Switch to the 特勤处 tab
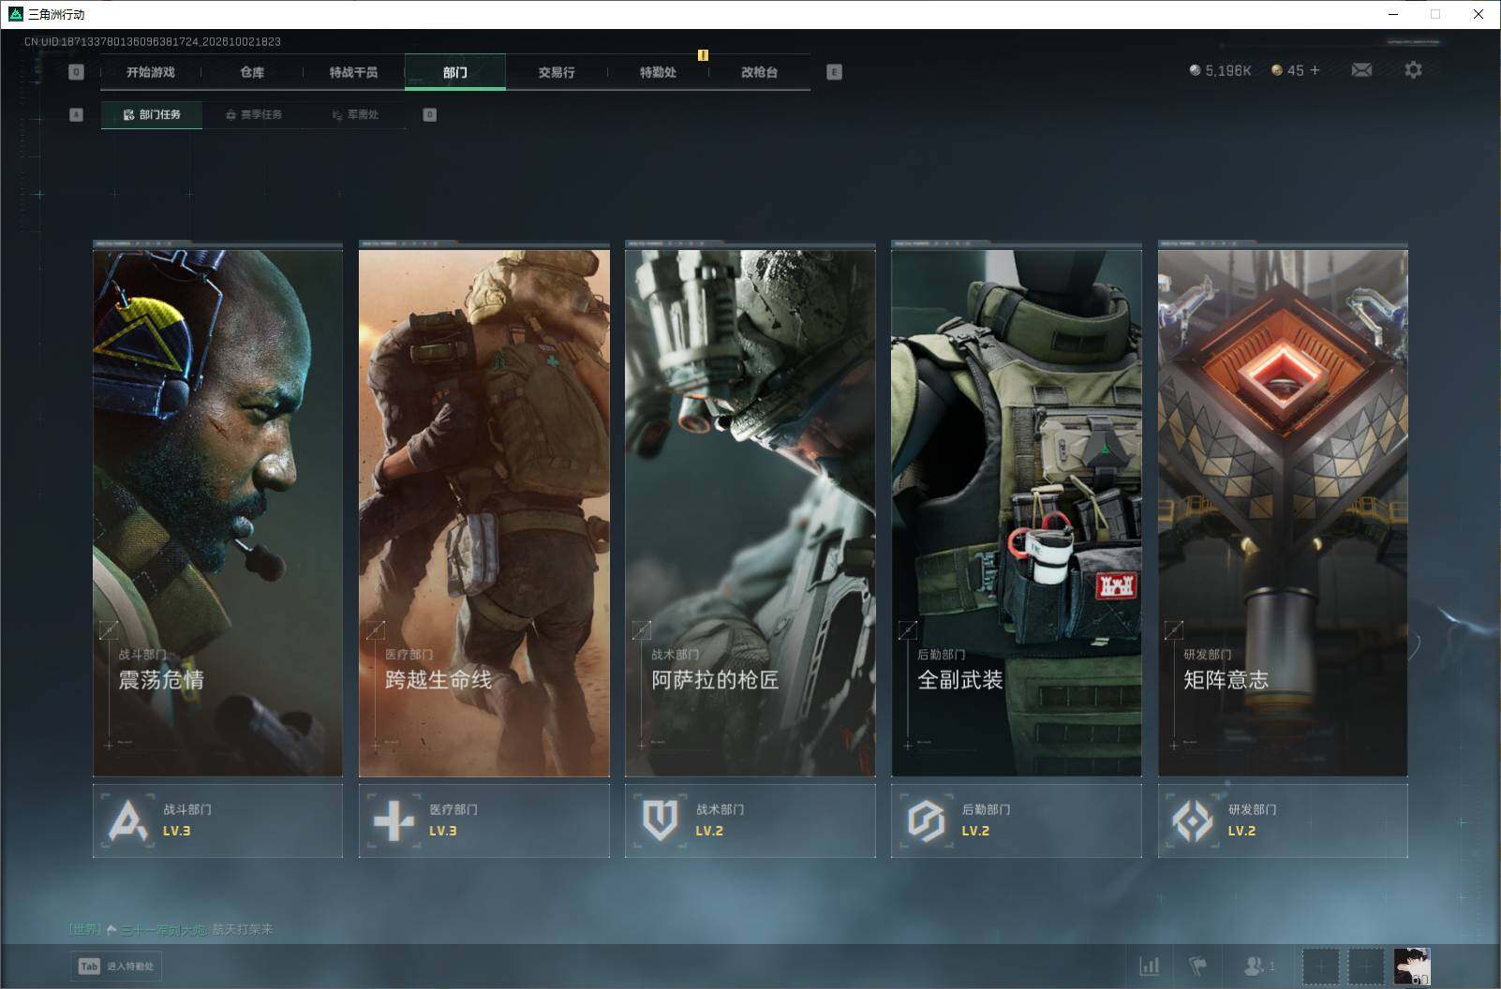This screenshot has width=1501, height=989. point(658,72)
